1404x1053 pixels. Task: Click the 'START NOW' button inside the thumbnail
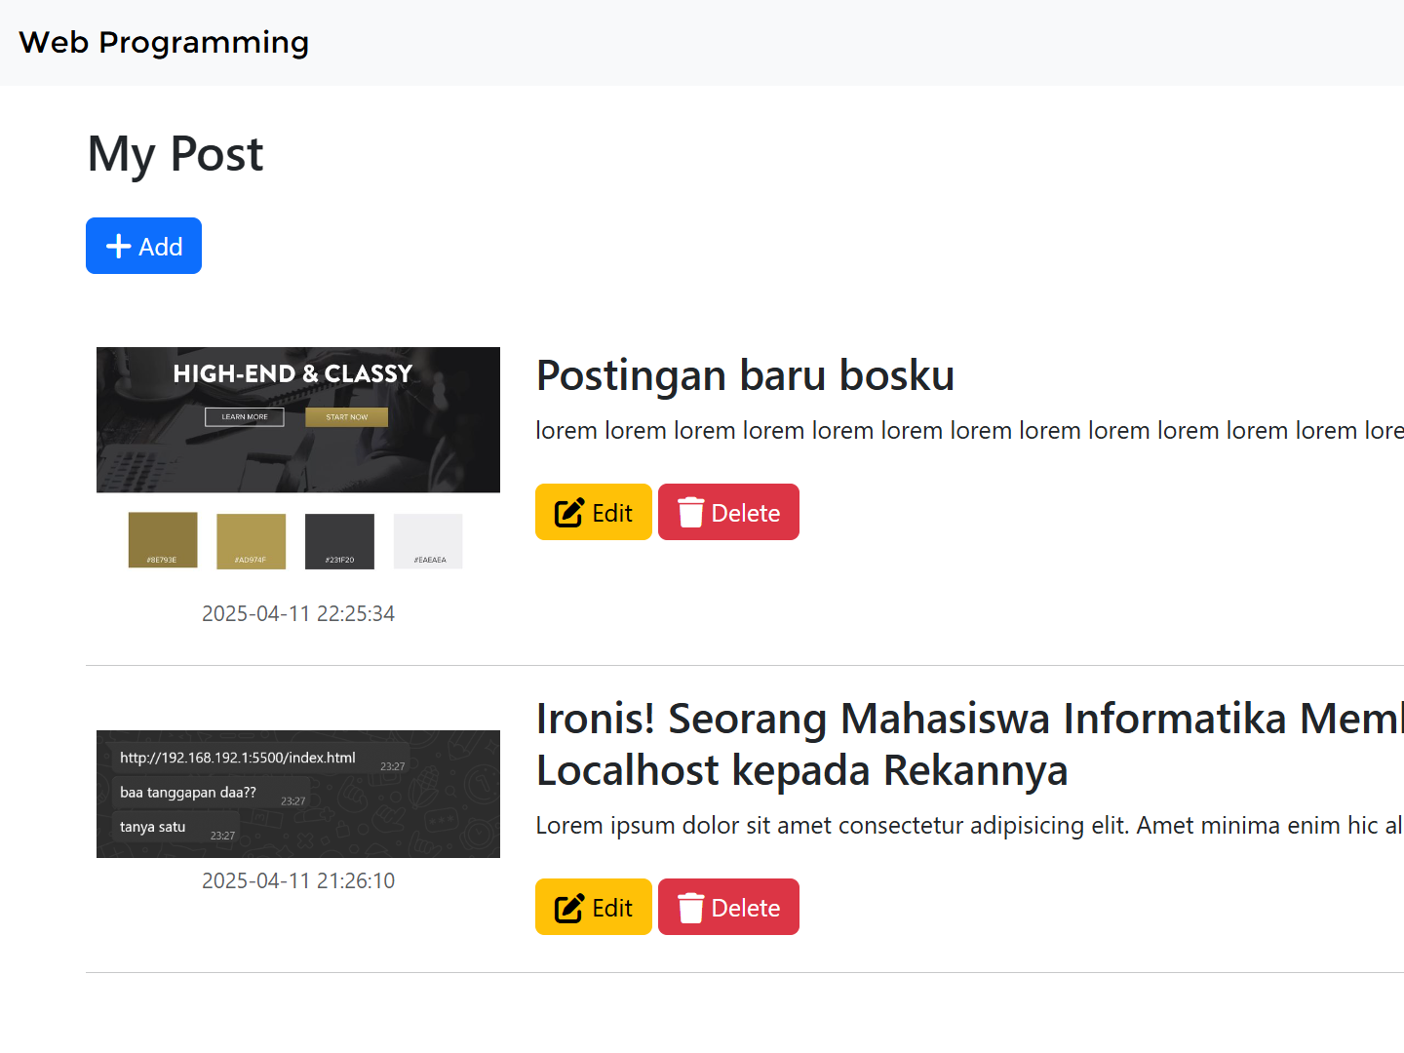coord(346,417)
